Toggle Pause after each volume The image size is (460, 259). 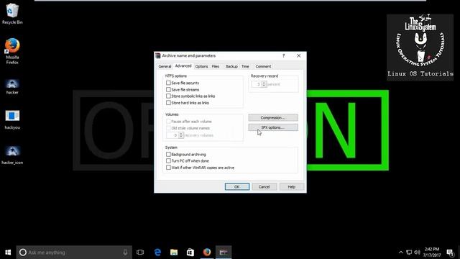click(168, 122)
